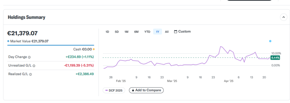290x103 pixels.
Task: Click the Unrealized G/L info icon
Action: [x=34, y=66]
